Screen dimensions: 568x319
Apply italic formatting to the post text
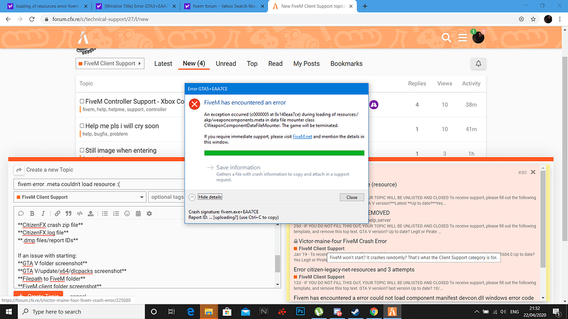pos(43,213)
